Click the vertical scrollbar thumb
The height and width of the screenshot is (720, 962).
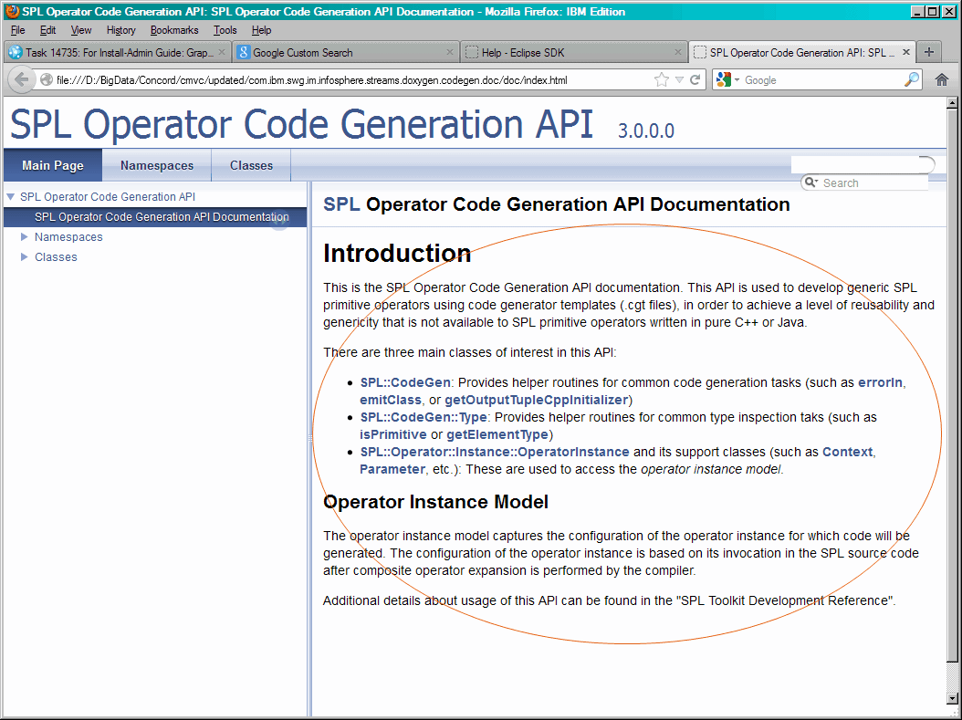coord(952,386)
